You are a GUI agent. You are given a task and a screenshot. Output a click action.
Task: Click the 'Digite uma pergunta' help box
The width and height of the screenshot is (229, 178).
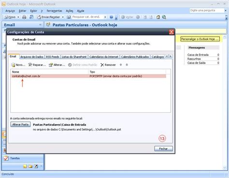[x=207, y=11]
